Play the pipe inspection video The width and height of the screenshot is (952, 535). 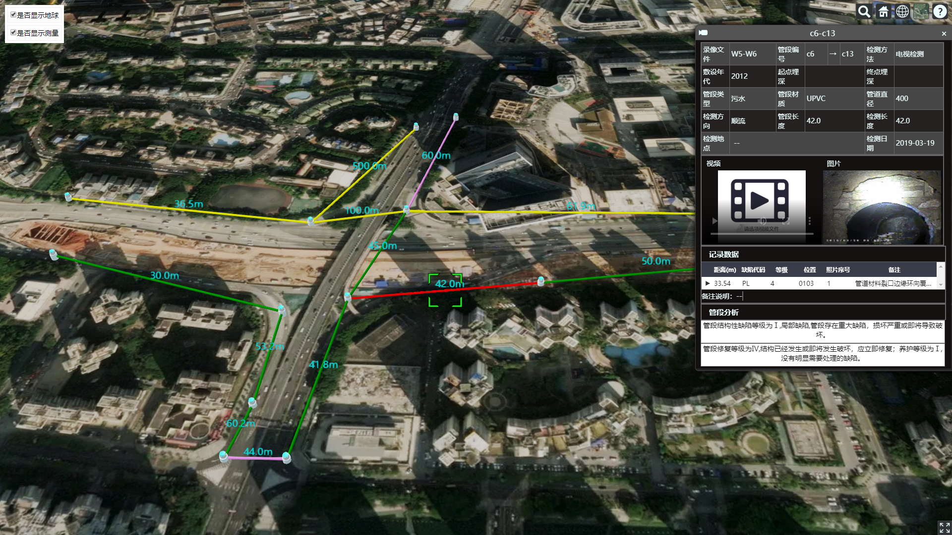(714, 221)
